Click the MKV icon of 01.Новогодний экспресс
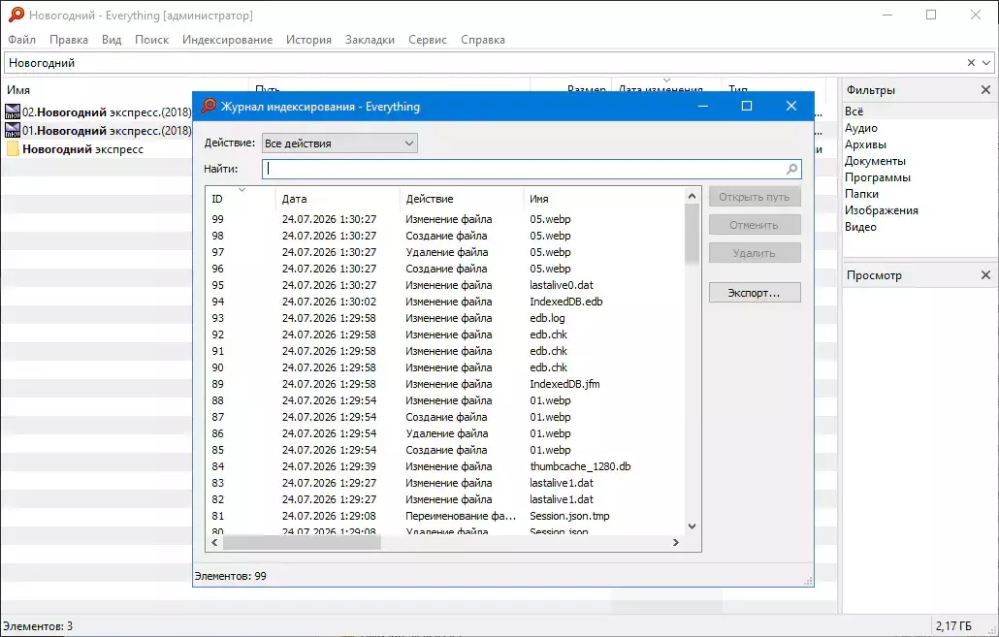 click(12, 131)
